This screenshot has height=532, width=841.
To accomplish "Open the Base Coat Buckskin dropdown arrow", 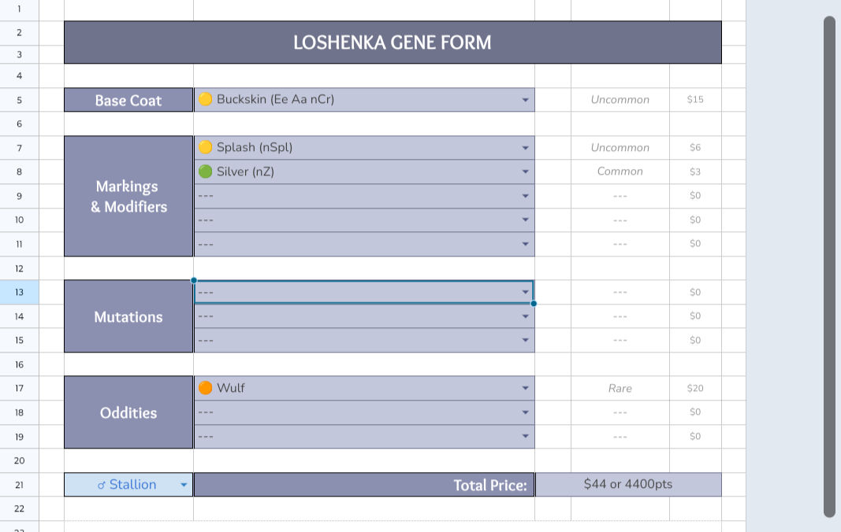I will click(x=525, y=100).
